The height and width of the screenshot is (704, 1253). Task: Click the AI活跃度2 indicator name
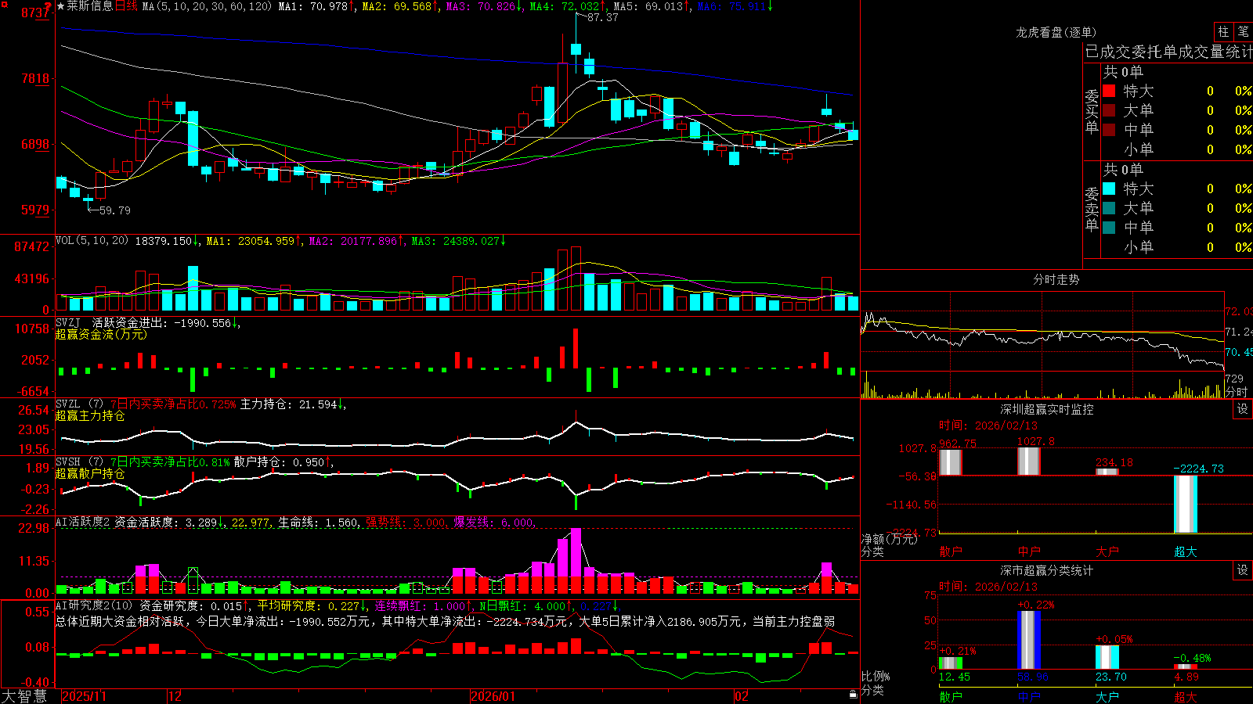coord(83,523)
